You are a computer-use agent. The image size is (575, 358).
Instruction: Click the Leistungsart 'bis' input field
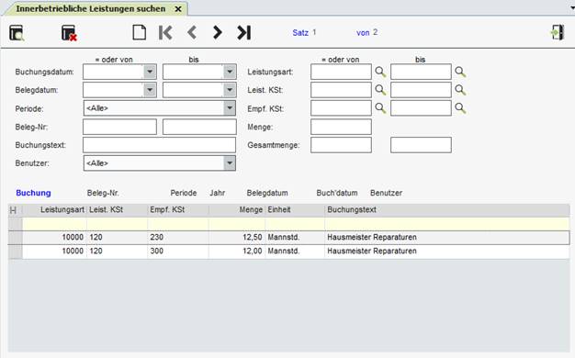tap(421, 72)
